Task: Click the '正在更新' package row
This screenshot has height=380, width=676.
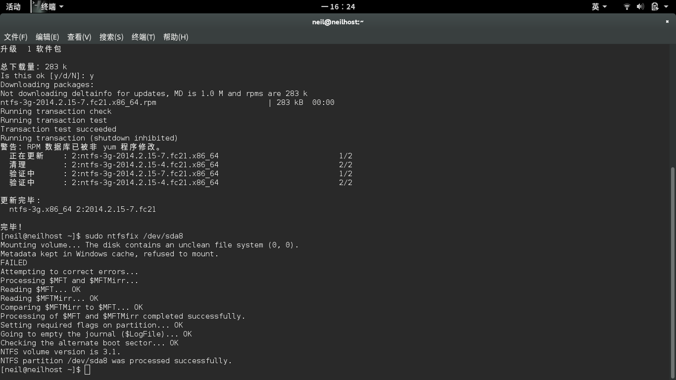Action: pyautogui.click(x=181, y=156)
